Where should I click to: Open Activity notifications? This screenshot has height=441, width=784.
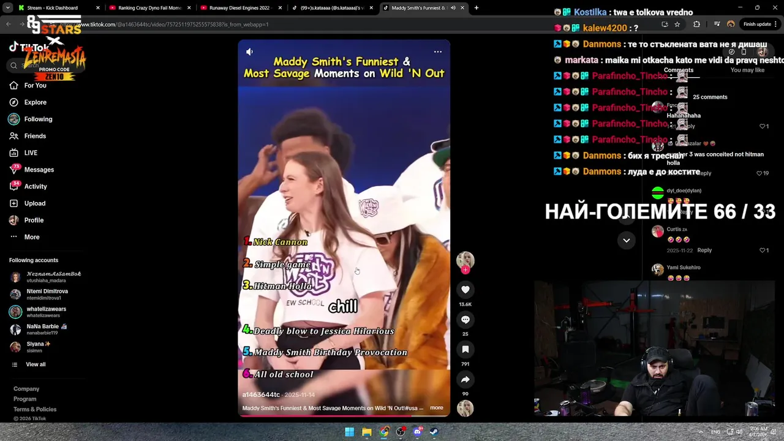(28, 186)
